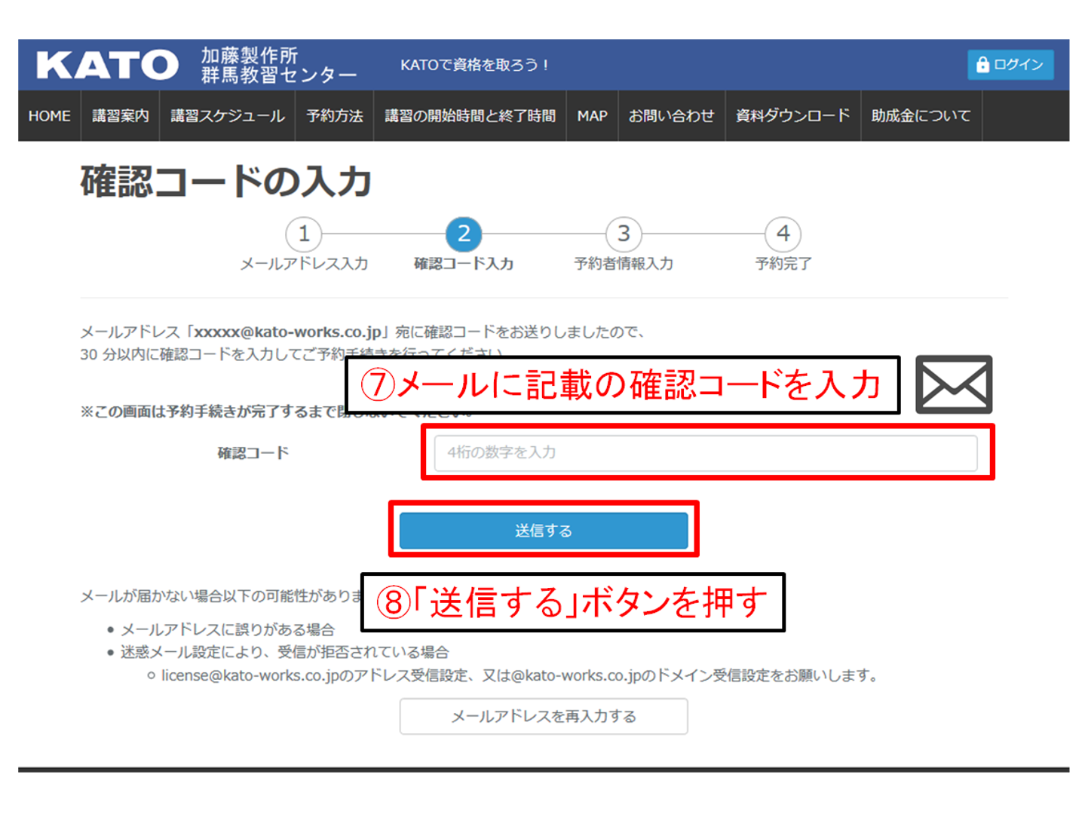1085x814 pixels.
Task: Click the メールアドレス入力 step label
Action: [x=304, y=264]
